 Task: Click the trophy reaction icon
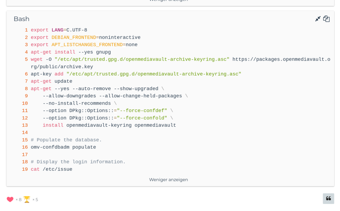(27, 199)
